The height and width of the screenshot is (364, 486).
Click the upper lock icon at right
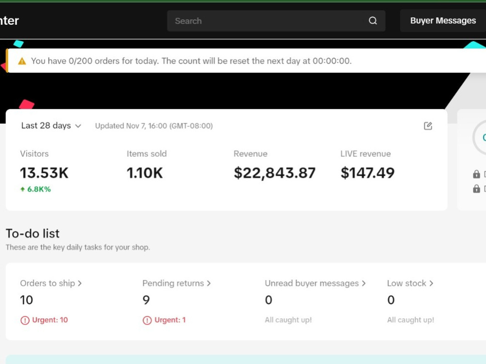(x=476, y=174)
